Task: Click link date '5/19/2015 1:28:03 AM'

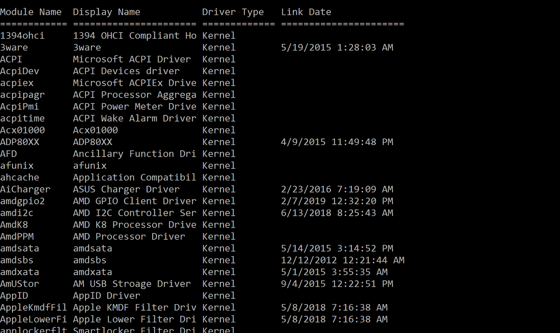Action: [337, 48]
